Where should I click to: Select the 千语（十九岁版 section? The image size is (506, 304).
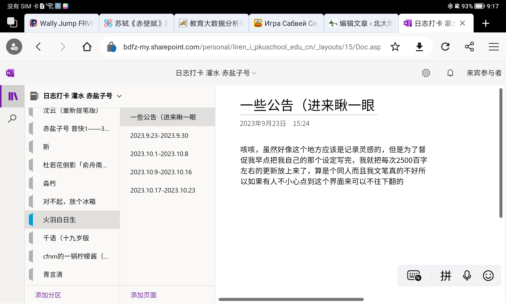[x=66, y=238]
